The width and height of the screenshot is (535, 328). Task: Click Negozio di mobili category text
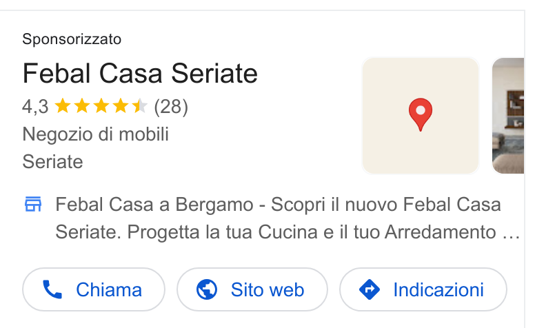[x=96, y=134]
